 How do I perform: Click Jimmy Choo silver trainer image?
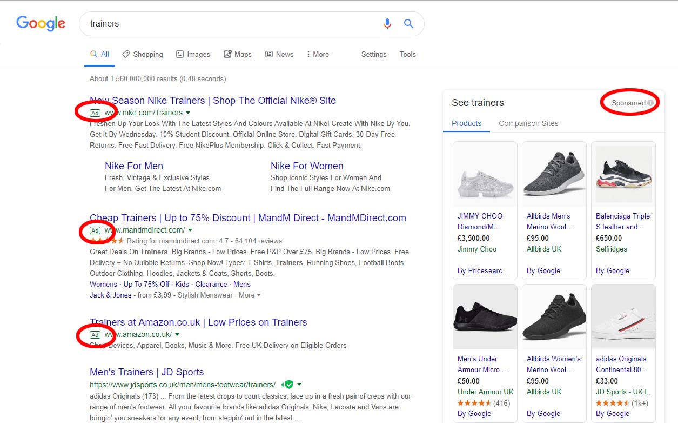pos(485,175)
